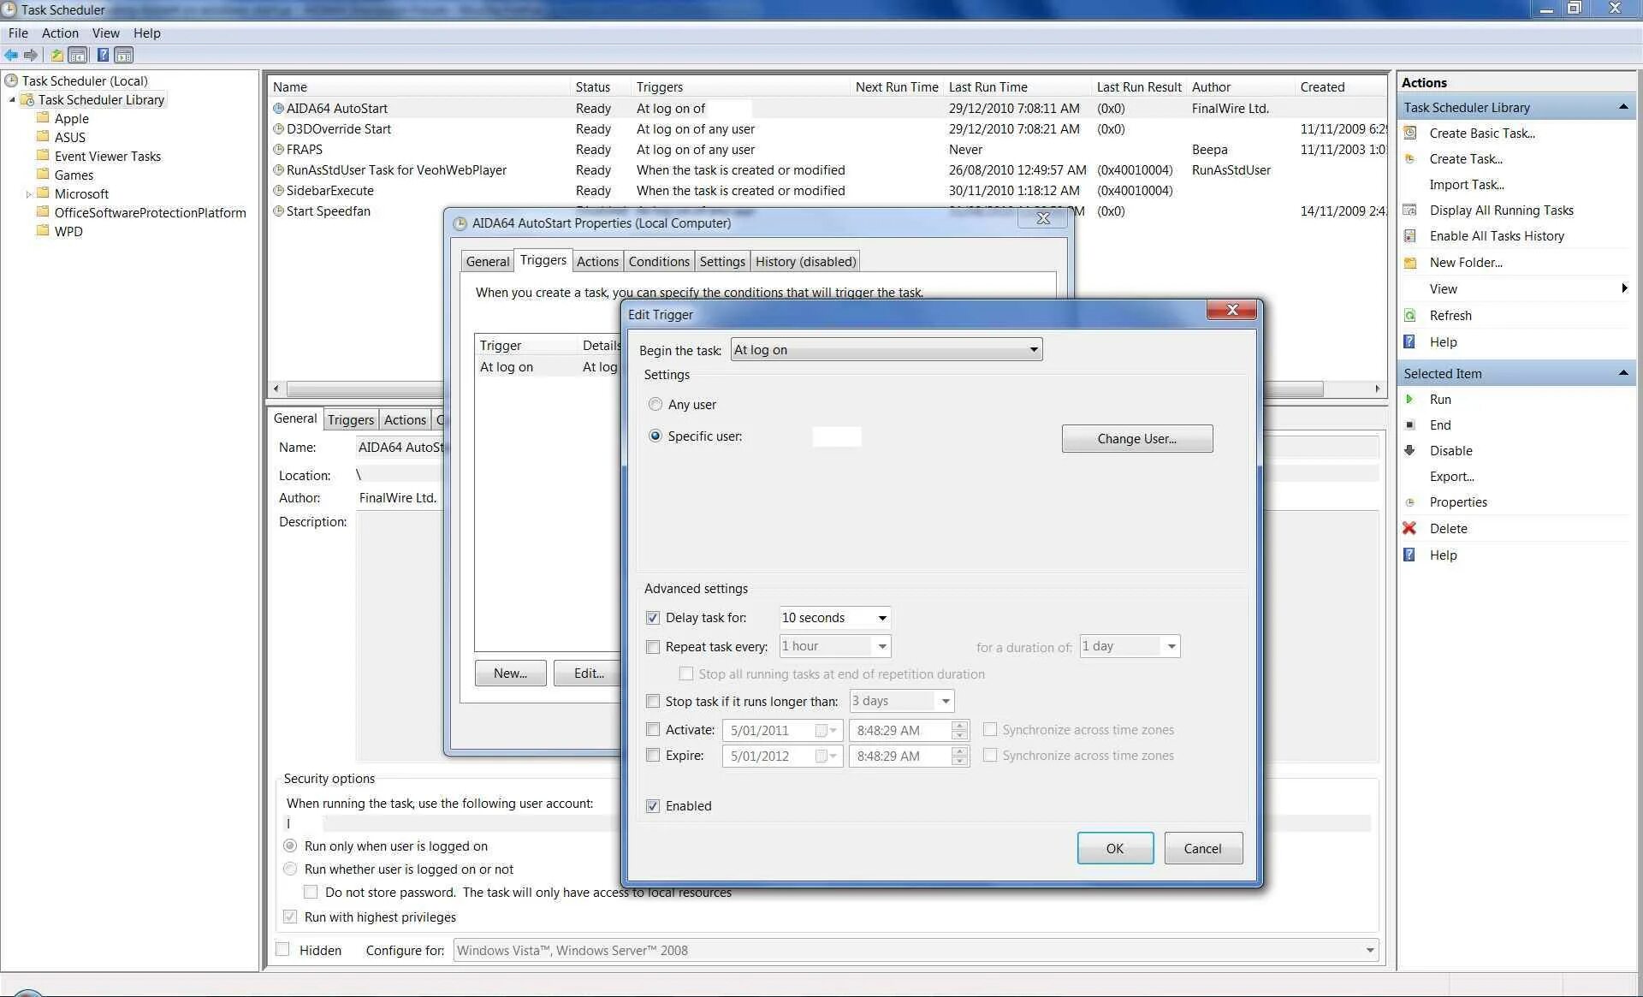Click the Refresh icon in Actions pane
This screenshot has height=997, width=1643.
click(1409, 316)
